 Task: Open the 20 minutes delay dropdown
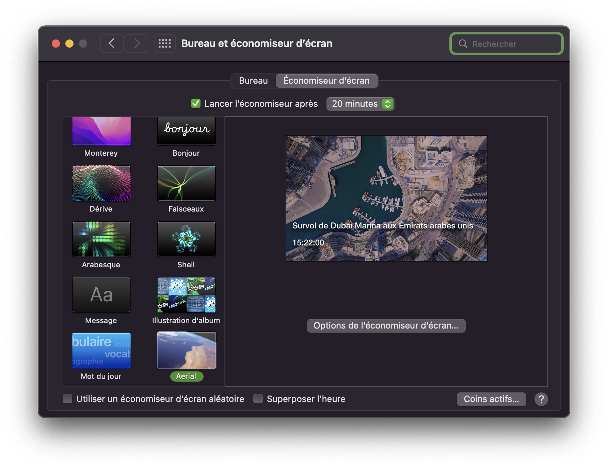tap(360, 104)
